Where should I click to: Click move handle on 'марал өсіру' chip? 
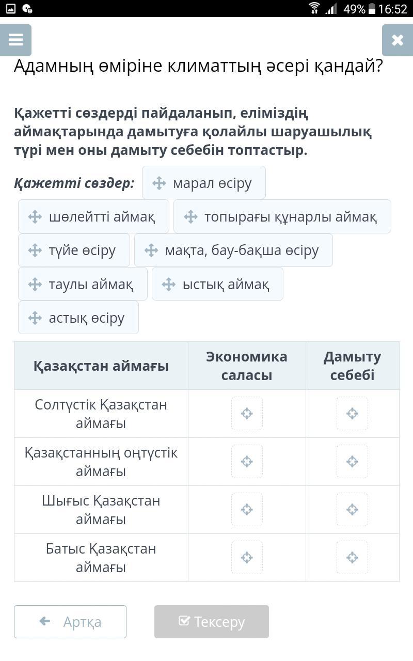[x=159, y=183]
